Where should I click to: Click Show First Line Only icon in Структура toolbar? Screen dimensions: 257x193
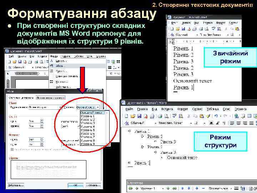[236, 188]
